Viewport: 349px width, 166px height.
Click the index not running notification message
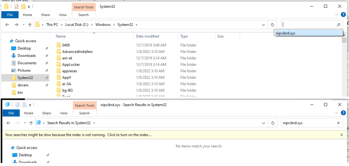78,135
